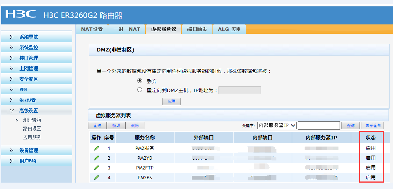The height and width of the screenshot is (189, 393).
Task: Click the 状态 column header
Action: click(371, 138)
